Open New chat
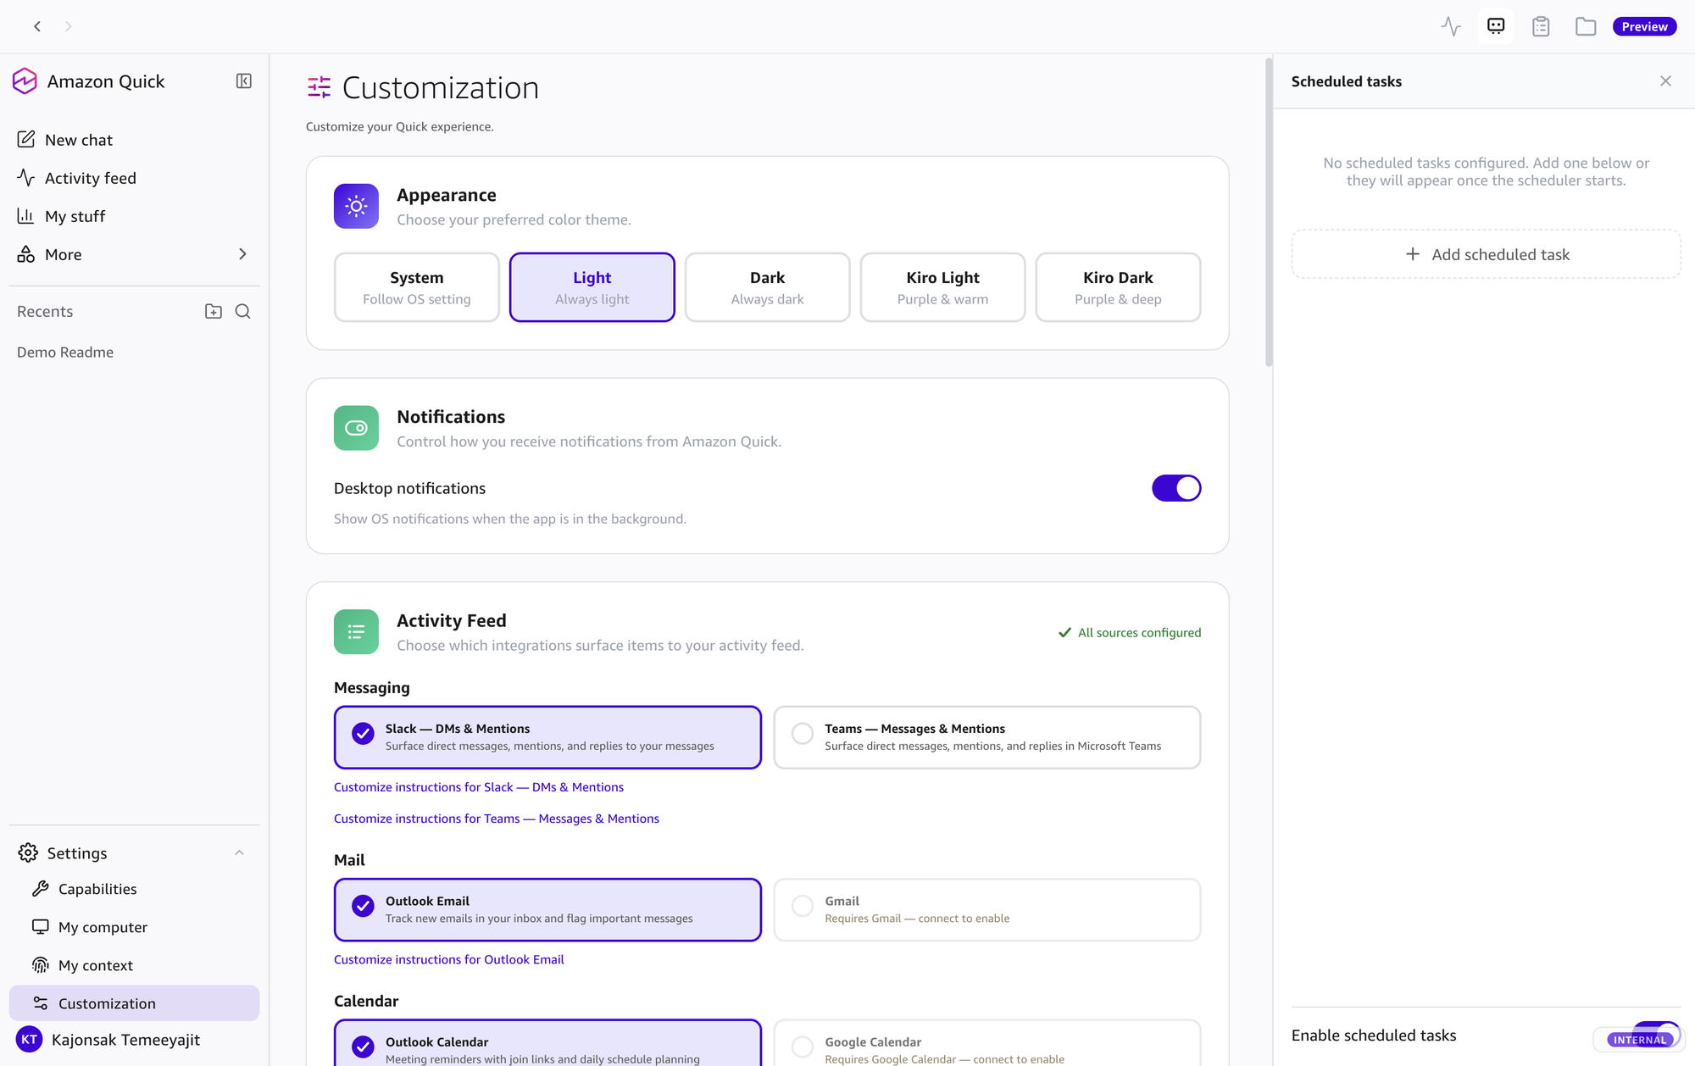1695x1066 pixels. pos(134,140)
